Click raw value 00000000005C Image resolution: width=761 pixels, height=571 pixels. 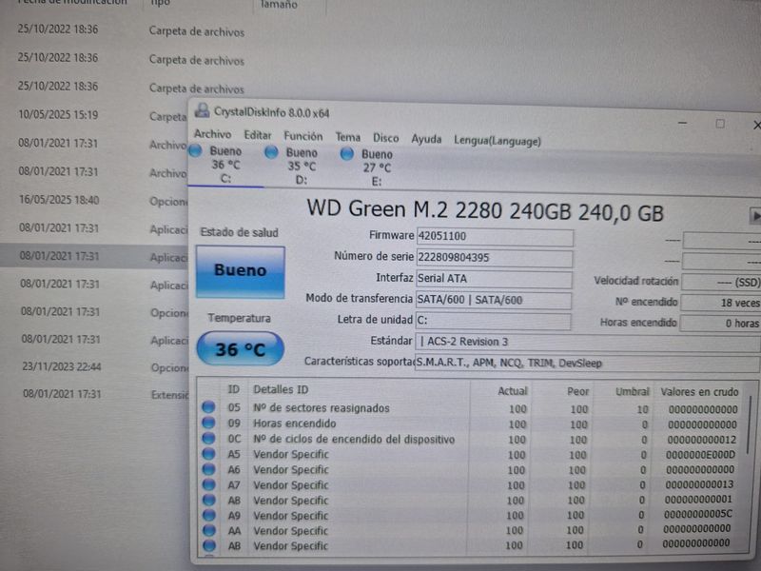coord(698,514)
